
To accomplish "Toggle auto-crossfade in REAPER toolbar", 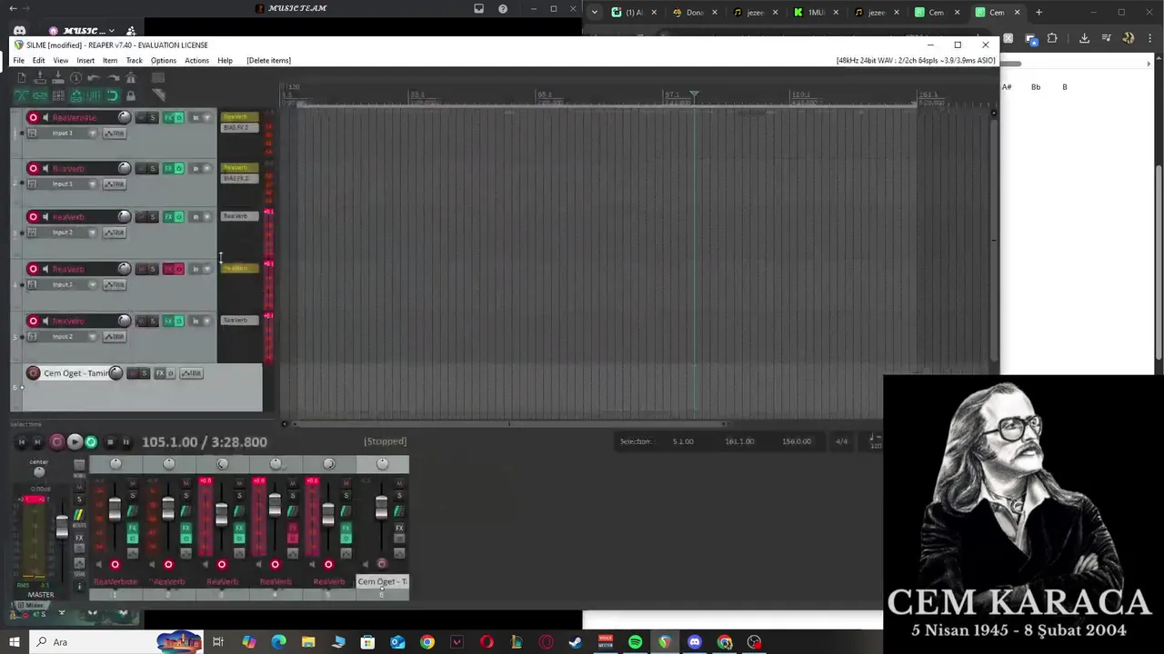I will point(22,95).
